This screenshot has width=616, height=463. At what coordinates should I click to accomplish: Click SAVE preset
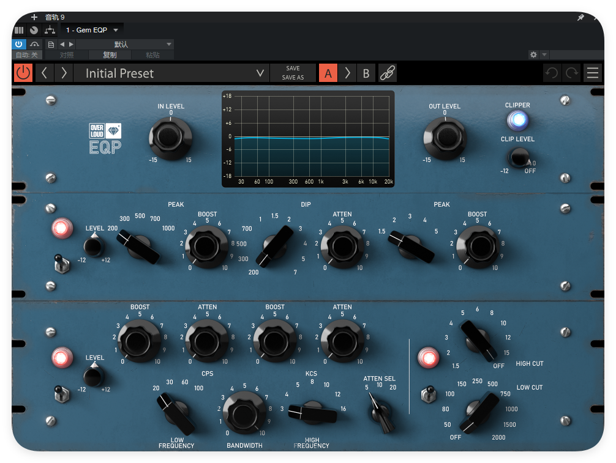tap(293, 69)
